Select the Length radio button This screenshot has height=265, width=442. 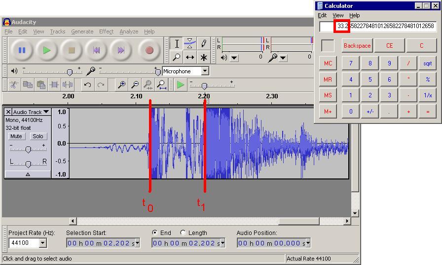tap(183, 233)
